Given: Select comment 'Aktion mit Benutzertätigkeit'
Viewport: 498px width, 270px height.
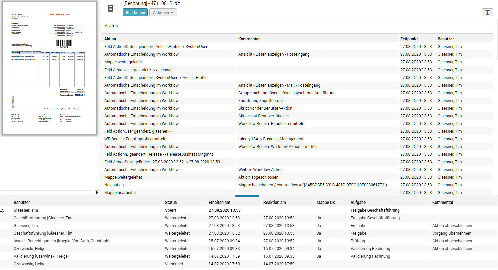Looking at the screenshot, I should (x=264, y=116).
